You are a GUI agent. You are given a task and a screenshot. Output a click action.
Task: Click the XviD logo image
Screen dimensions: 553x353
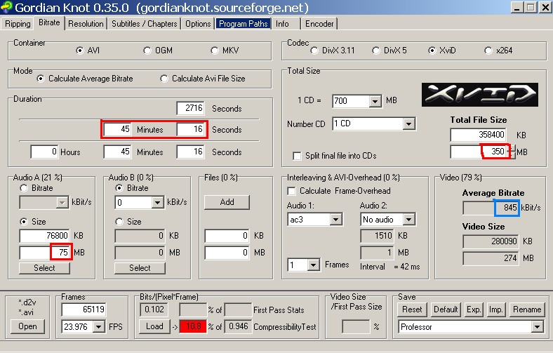click(x=479, y=95)
